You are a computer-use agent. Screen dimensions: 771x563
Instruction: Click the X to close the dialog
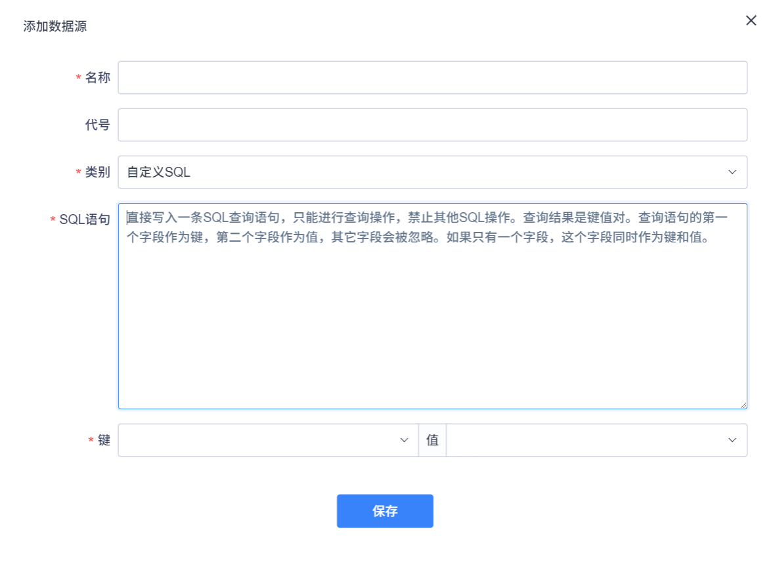click(x=751, y=20)
